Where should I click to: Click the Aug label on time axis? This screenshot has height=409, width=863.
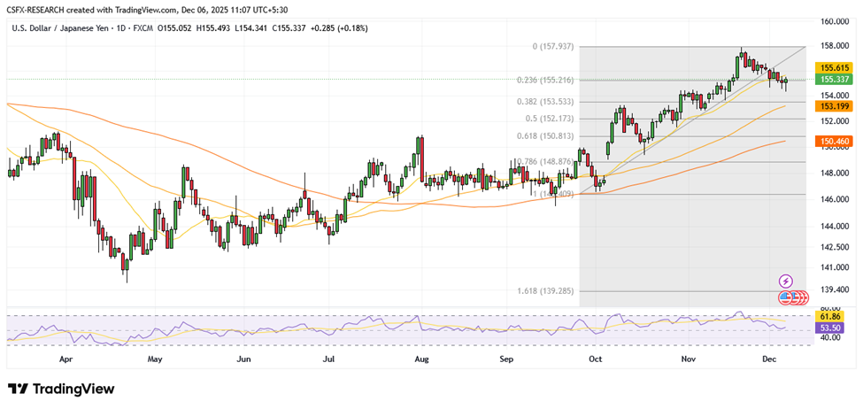421,360
